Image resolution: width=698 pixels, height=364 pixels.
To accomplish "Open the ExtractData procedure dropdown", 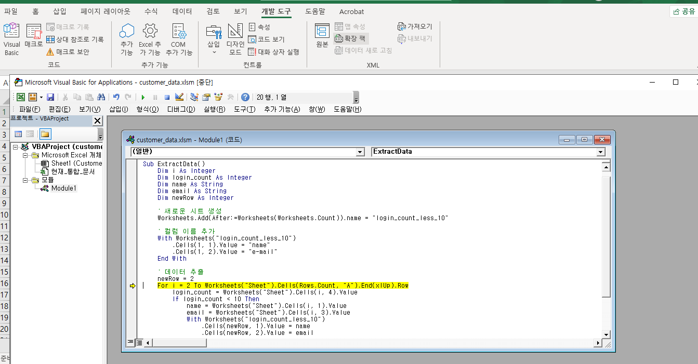I will point(601,152).
